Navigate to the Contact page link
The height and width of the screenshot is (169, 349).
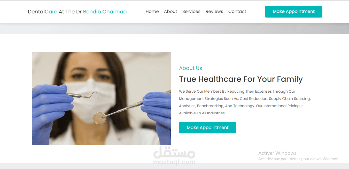click(x=237, y=11)
